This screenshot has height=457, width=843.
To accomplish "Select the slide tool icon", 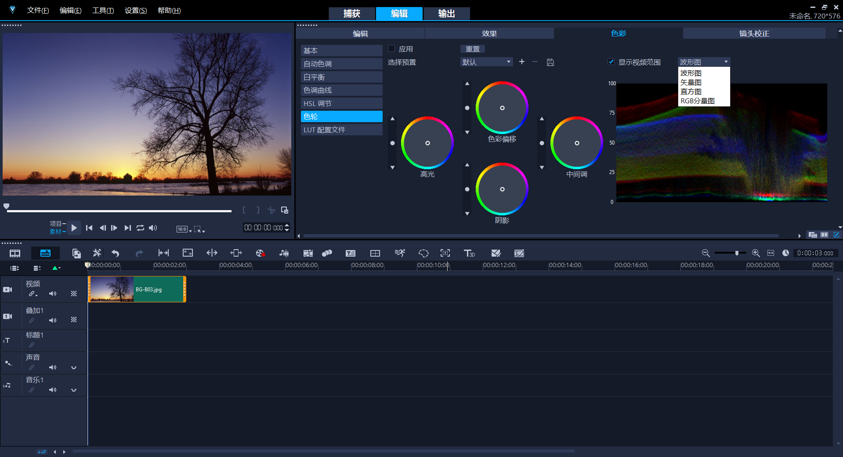I will tap(236, 253).
